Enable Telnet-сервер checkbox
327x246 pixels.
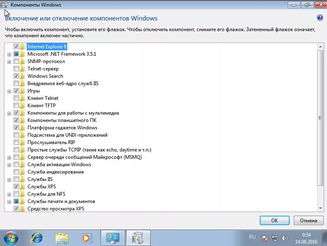point(16,68)
